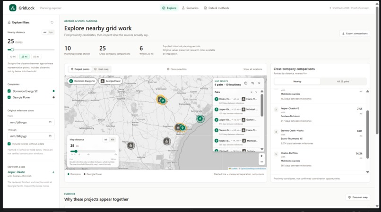Viewport: 381px width, 212px height.
Task: Click the Jasper-Ok... 5.7 mi McIntosh icon
Action: pos(243,109)
